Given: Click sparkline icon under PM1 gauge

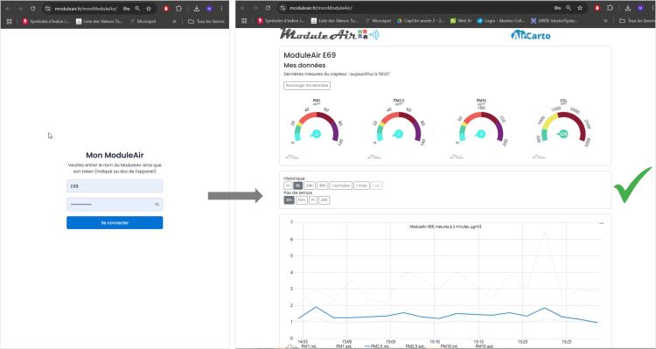Looking at the screenshot, I should click(292, 157).
